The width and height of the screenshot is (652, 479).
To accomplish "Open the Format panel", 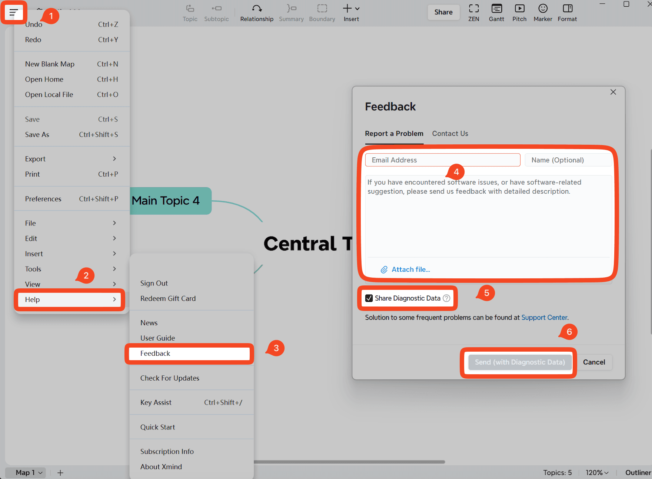I will pos(567,13).
